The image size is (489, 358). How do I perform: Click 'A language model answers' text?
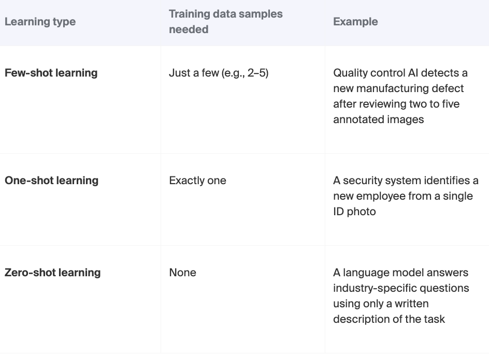click(400, 273)
